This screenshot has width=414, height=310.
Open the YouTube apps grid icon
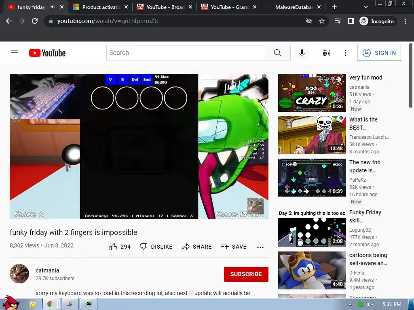(326, 53)
